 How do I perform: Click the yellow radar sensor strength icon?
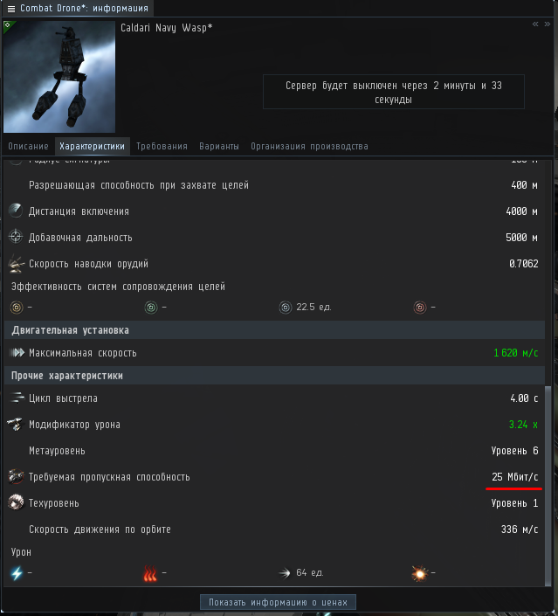(x=17, y=308)
